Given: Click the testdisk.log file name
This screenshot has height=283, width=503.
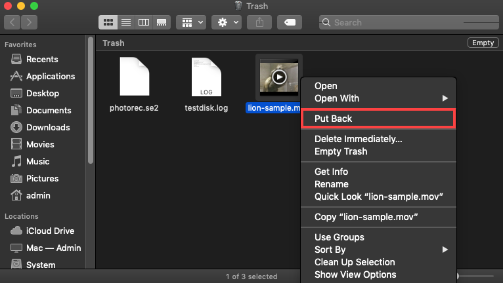Looking at the screenshot, I should (x=206, y=108).
